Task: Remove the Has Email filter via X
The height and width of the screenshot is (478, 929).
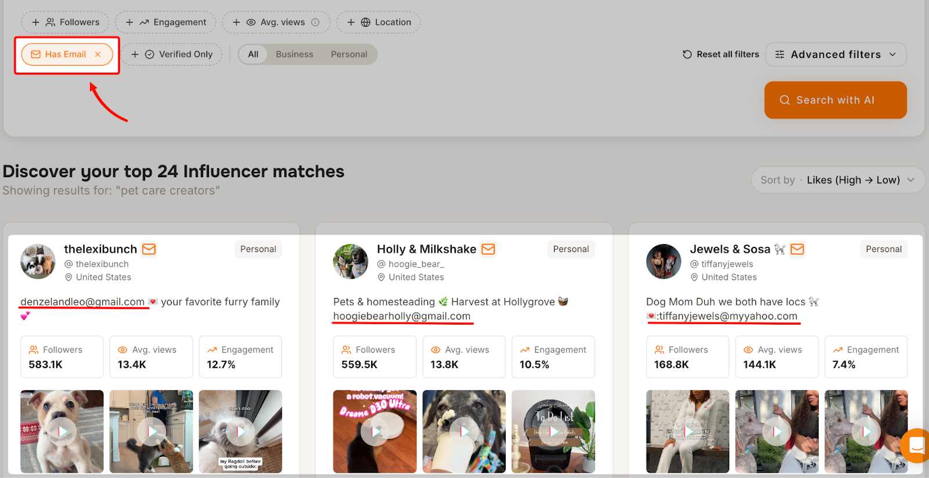Action: (x=98, y=55)
